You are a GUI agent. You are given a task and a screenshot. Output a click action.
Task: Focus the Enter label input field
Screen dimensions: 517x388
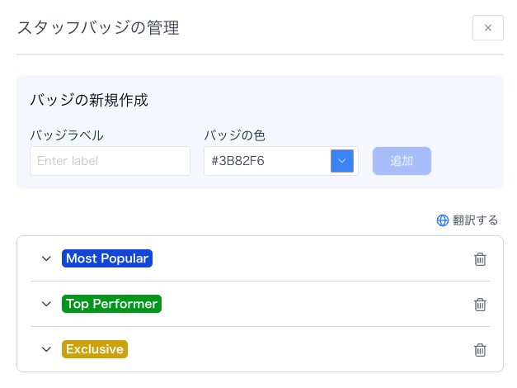[110, 161]
